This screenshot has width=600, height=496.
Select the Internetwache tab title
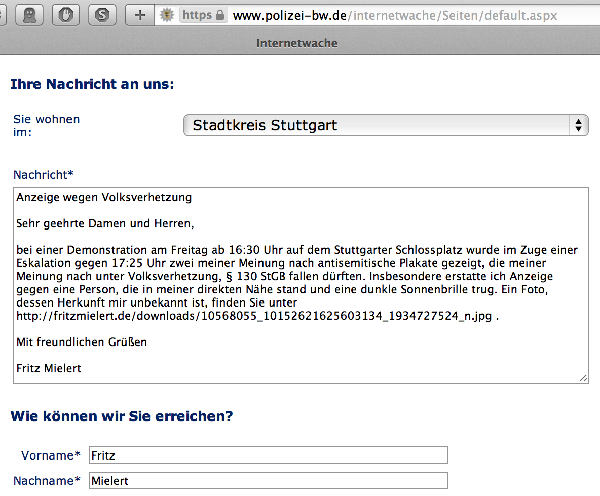coord(297,43)
